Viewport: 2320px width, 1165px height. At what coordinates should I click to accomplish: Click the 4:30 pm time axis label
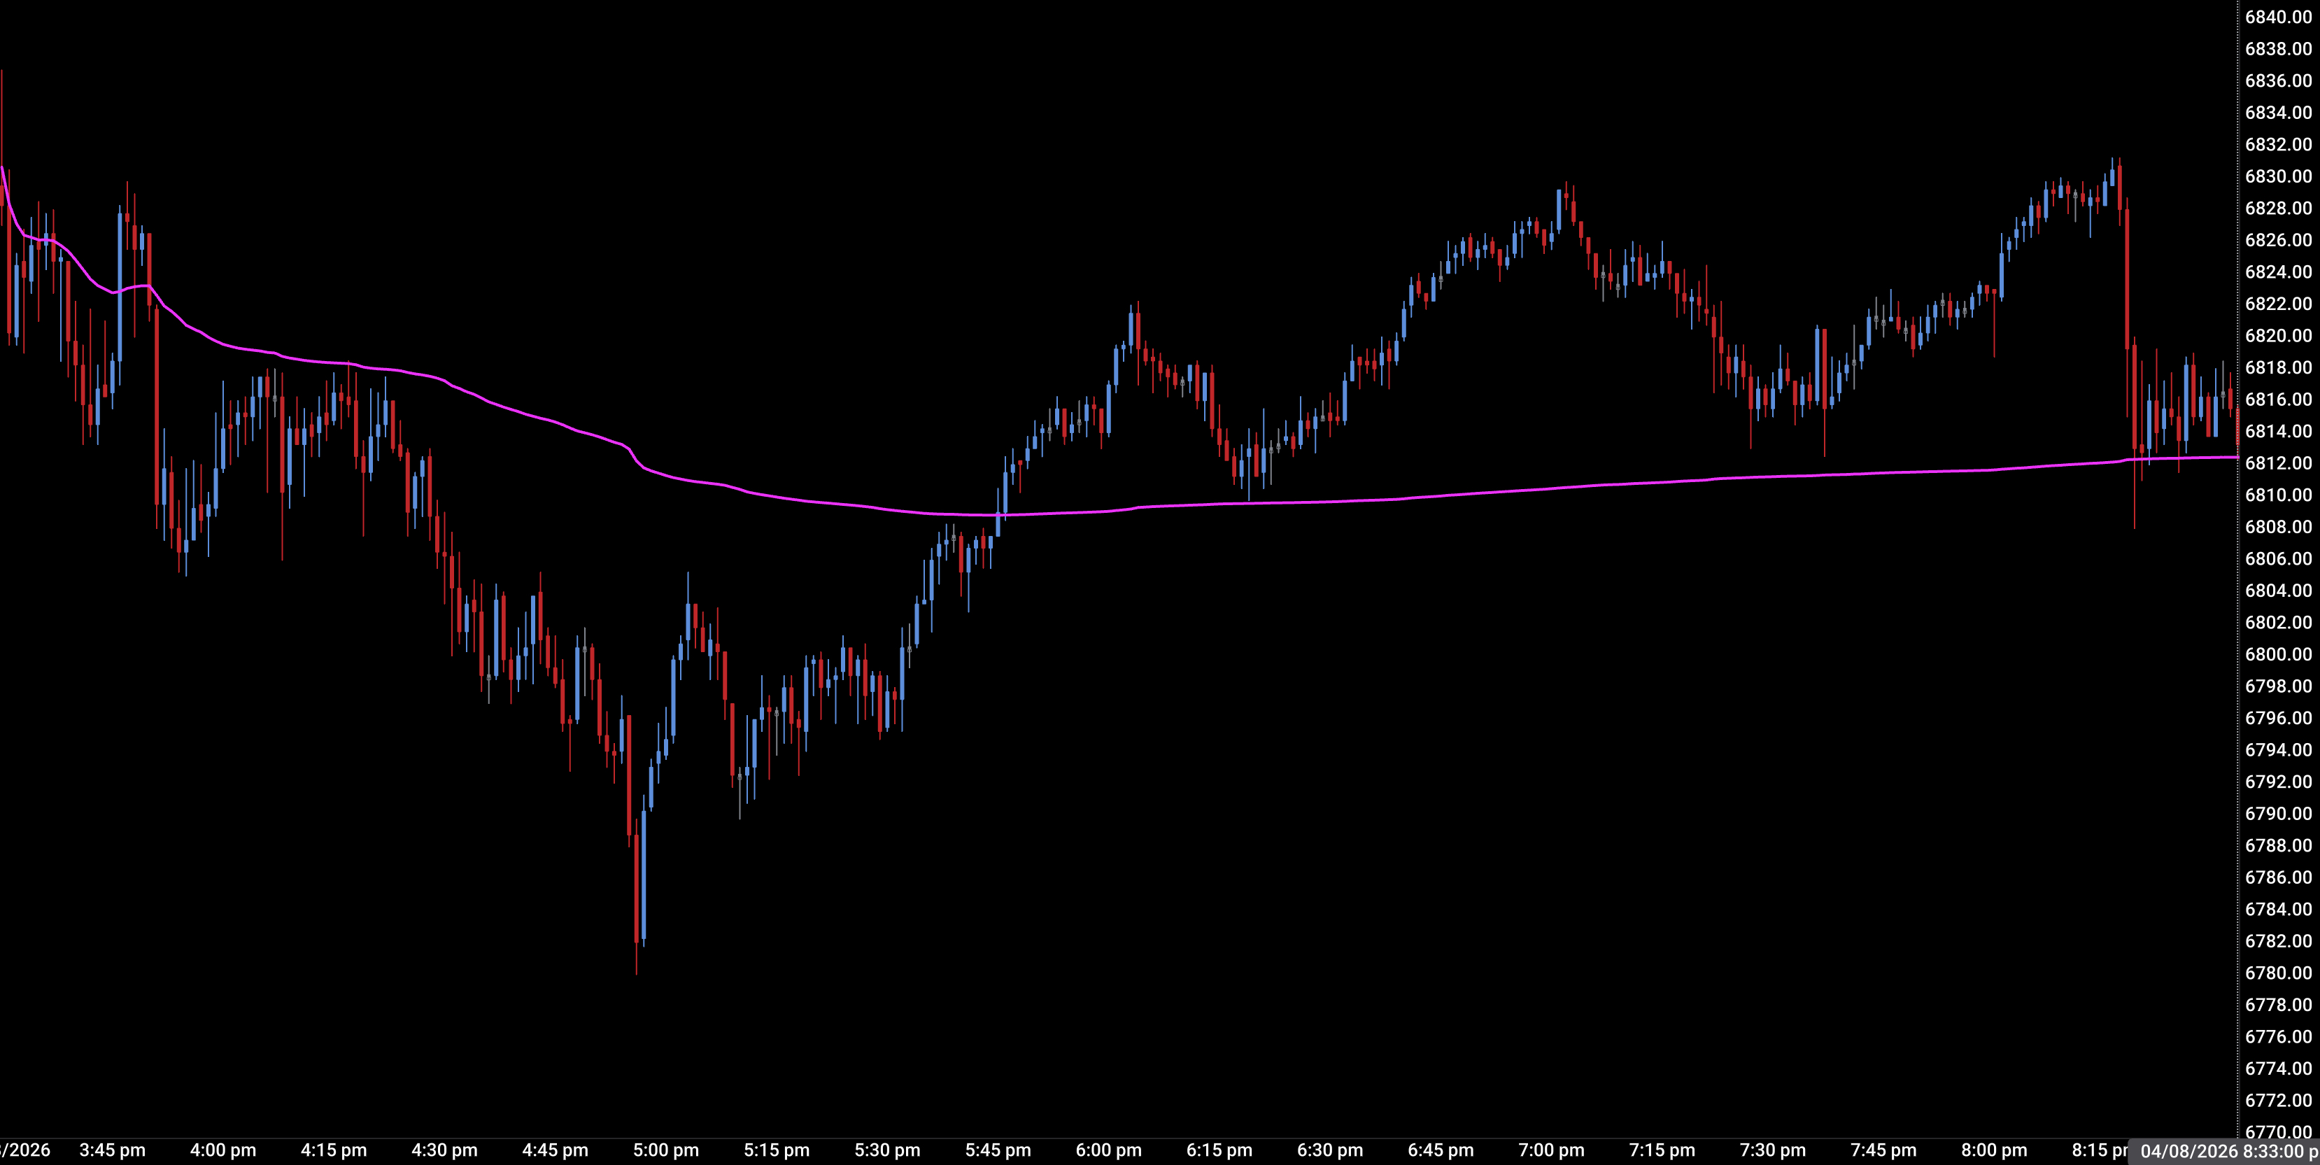click(x=445, y=1150)
